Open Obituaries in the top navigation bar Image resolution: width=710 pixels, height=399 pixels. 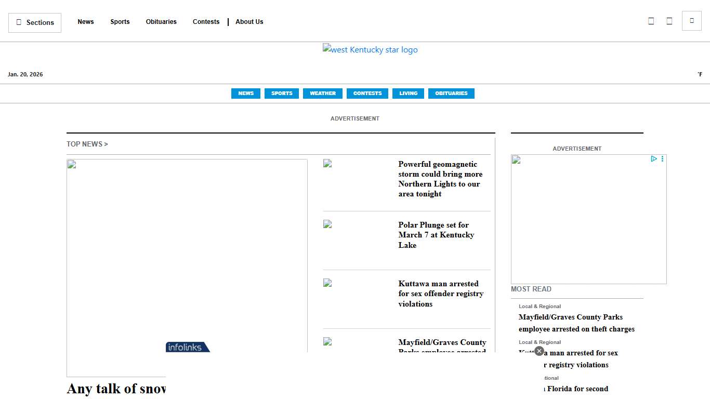(161, 22)
